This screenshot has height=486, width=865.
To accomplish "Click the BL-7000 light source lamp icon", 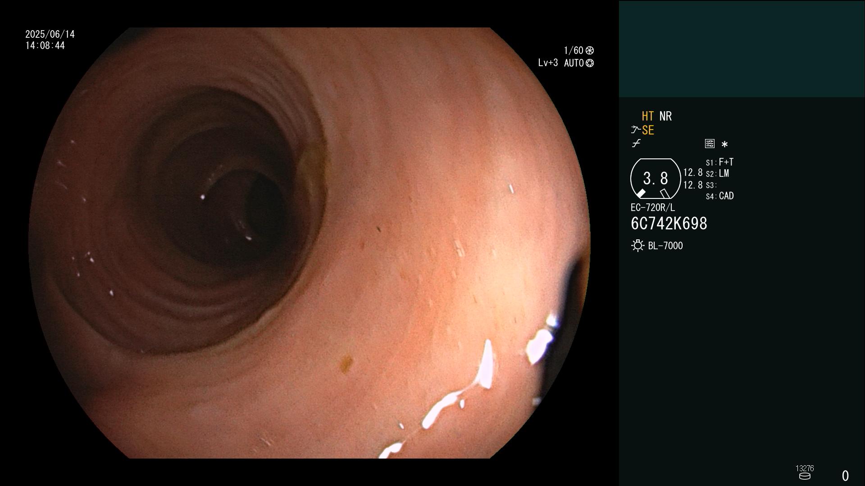I will pyautogui.click(x=637, y=246).
